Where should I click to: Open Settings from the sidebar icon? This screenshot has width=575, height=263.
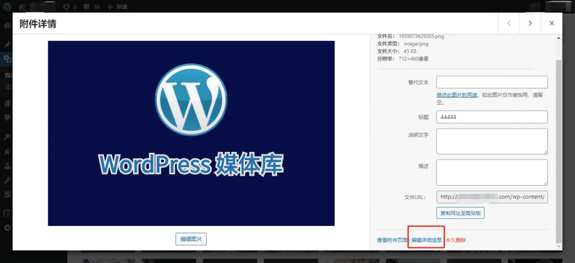coord(7,195)
